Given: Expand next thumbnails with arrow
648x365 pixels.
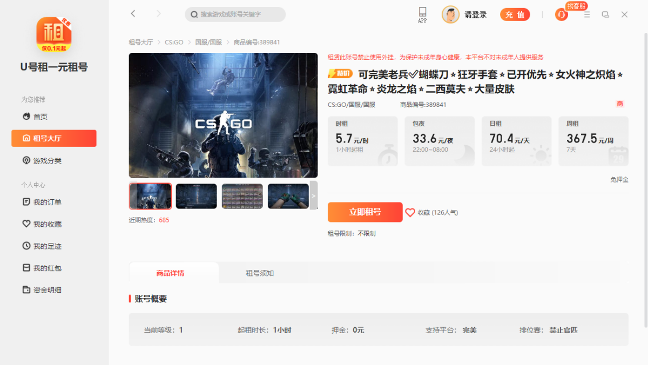Looking at the screenshot, I should [x=314, y=196].
